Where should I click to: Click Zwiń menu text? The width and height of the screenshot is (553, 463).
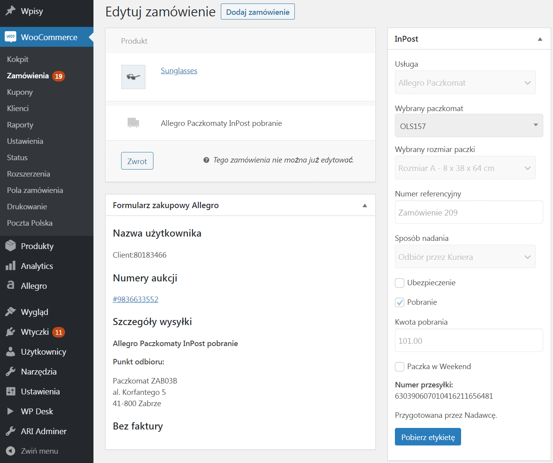[x=40, y=451]
